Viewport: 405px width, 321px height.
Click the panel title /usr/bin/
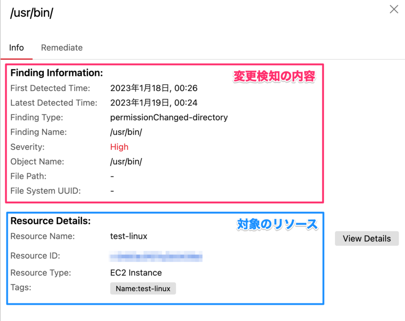[x=32, y=13]
